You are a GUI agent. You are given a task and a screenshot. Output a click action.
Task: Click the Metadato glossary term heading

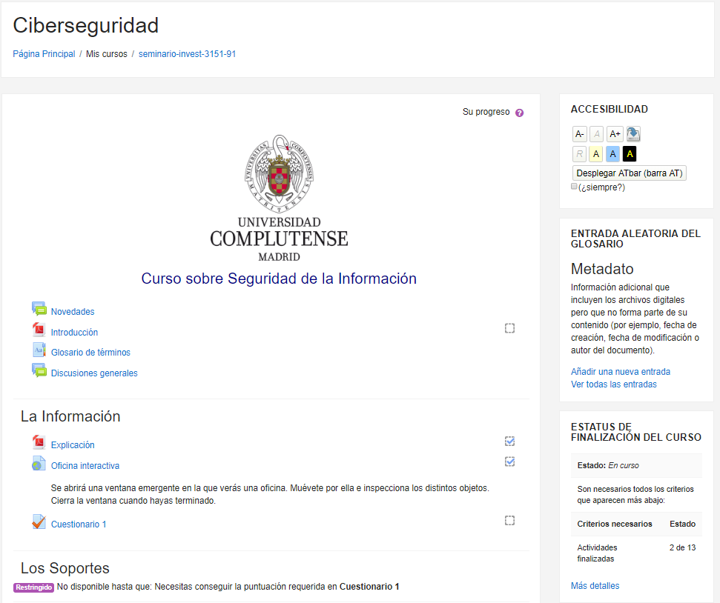tap(602, 268)
